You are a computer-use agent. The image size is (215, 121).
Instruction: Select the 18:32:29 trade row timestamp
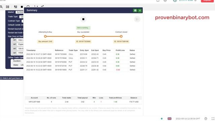tap(39, 70)
